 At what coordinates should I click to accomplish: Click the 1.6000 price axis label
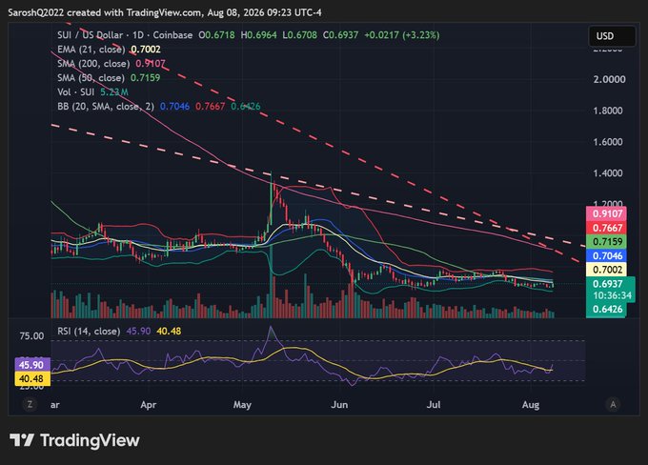coord(608,142)
